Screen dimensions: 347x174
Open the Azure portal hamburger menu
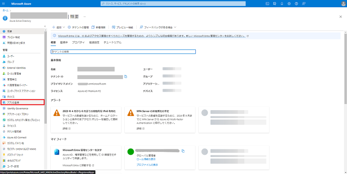pos(3,4)
